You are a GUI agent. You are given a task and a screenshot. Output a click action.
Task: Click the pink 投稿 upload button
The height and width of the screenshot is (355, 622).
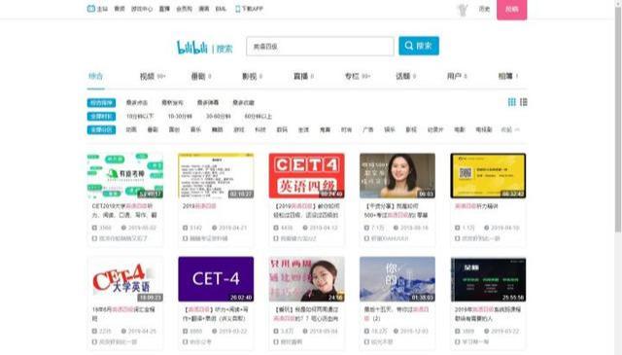pos(512,10)
